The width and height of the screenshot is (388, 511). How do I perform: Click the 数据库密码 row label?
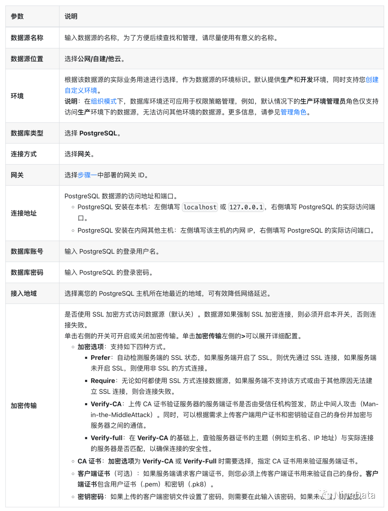click(x=27, y=272)
